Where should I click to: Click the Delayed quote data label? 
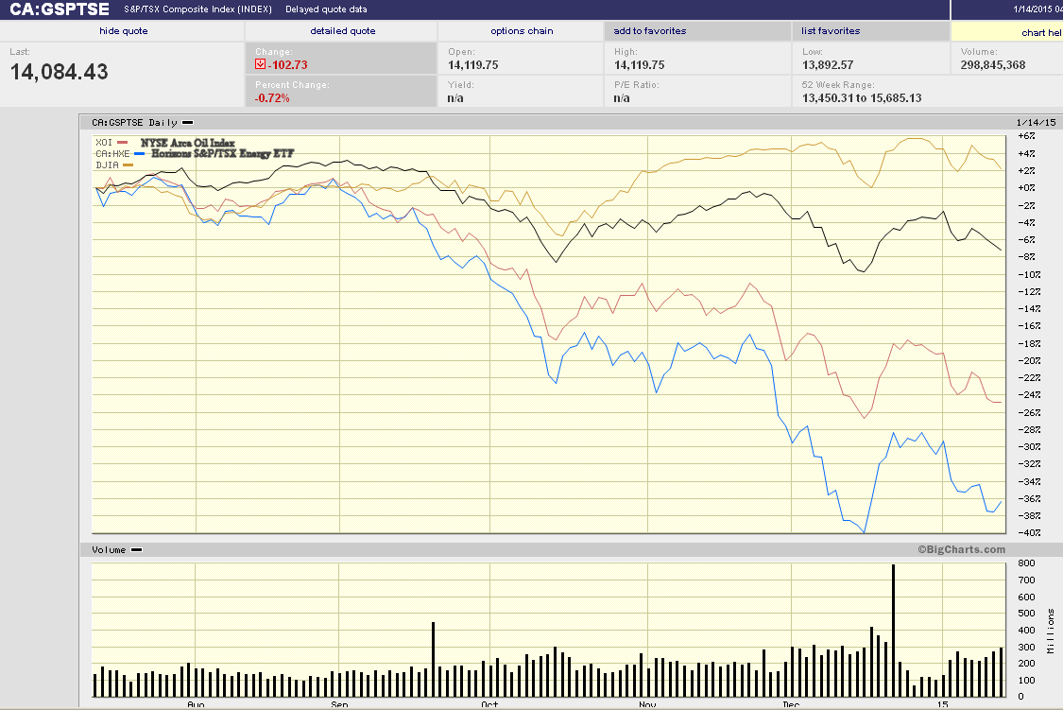click(326, 9)
